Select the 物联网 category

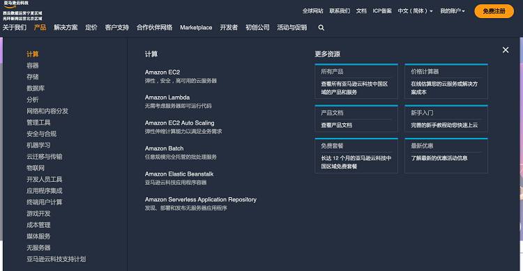[36, 168]
